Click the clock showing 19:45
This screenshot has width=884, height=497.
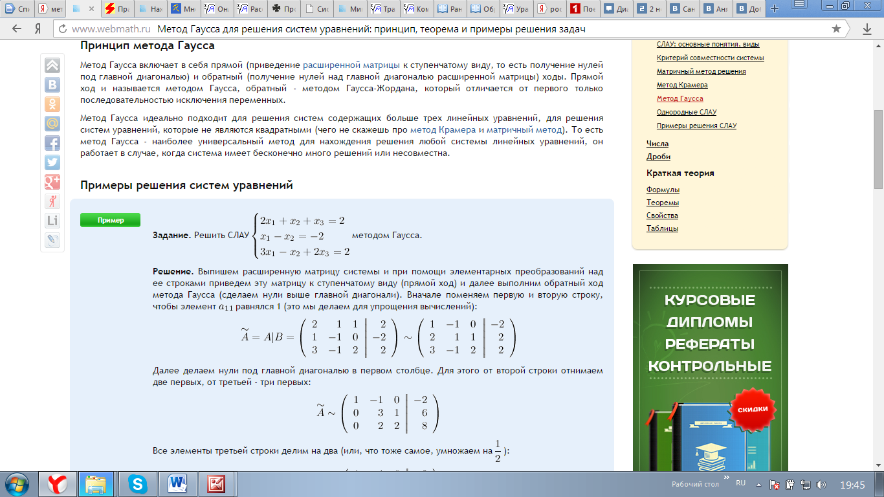click(852, 485)
